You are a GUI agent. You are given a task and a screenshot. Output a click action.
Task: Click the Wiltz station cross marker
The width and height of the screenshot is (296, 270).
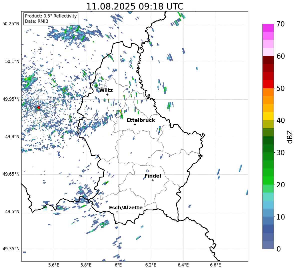tap(107, 94)
